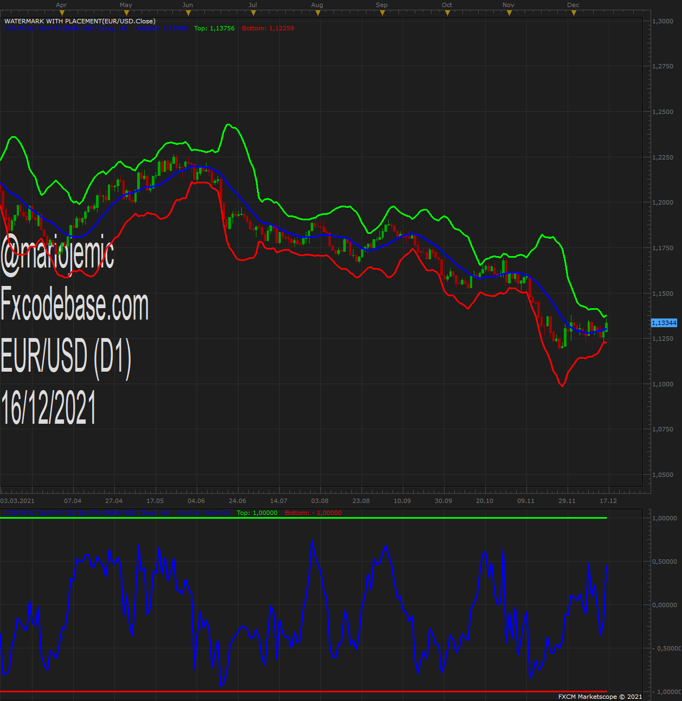The height and width of the screenshot is (701, 682).
Task: Click the red horizontal line at oscillator bottom
Action: pos(304,691)
